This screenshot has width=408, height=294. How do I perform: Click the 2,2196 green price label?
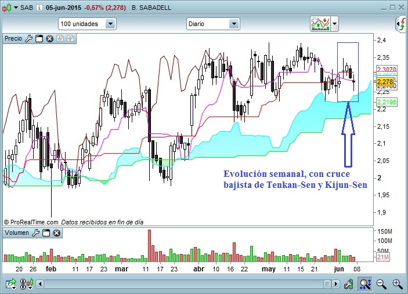tap(387, 102)
